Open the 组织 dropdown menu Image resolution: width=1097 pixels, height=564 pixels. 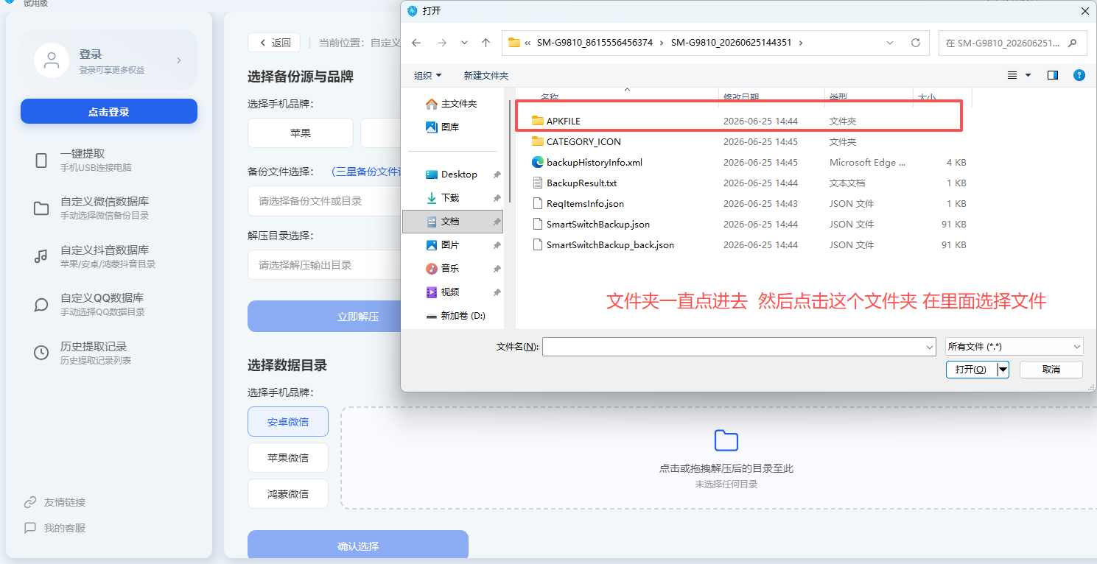coord(427,75)
